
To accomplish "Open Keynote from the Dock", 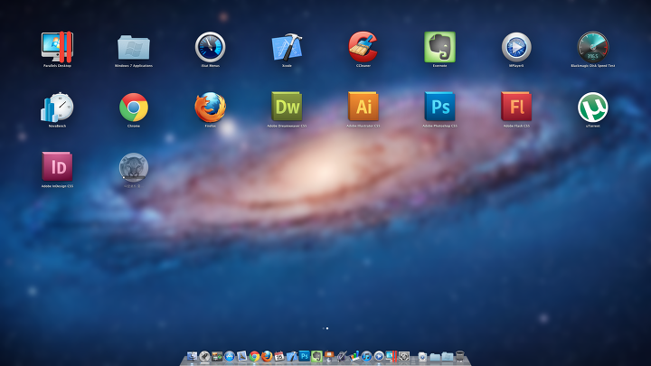I will (x=329, y=356).
